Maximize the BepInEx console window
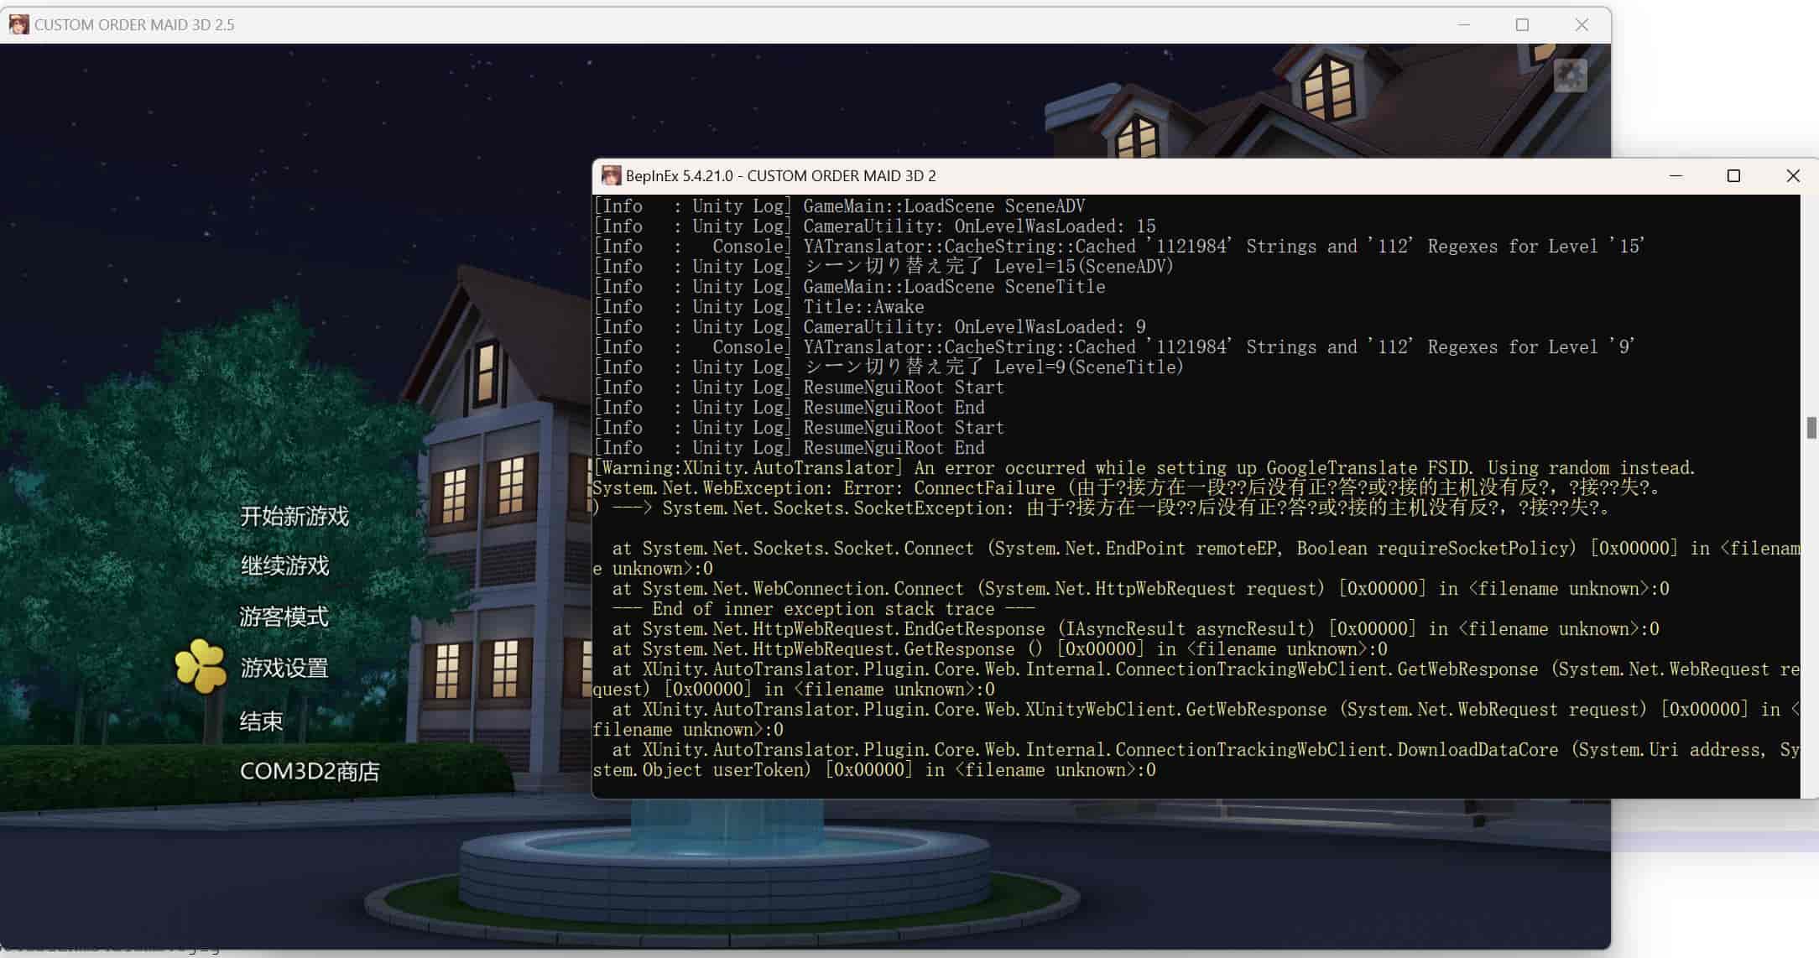Image resolution: width=1819 pixels, height=958 pixels. tap(1733, 175)
